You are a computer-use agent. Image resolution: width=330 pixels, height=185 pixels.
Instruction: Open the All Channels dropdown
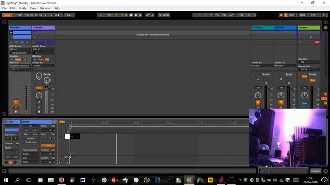(x=20, y=53)
